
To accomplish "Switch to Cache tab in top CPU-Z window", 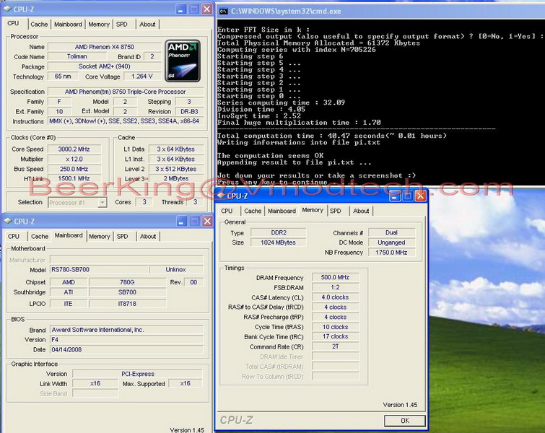I will [x=39, y=25].
